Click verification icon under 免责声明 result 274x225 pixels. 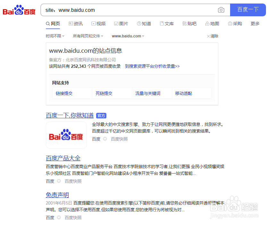pos(59,218)
